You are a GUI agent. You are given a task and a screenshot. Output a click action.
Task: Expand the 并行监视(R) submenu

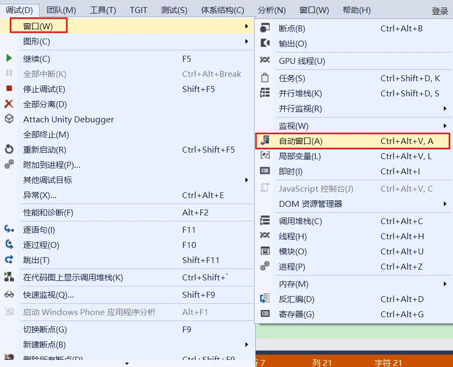351,108
